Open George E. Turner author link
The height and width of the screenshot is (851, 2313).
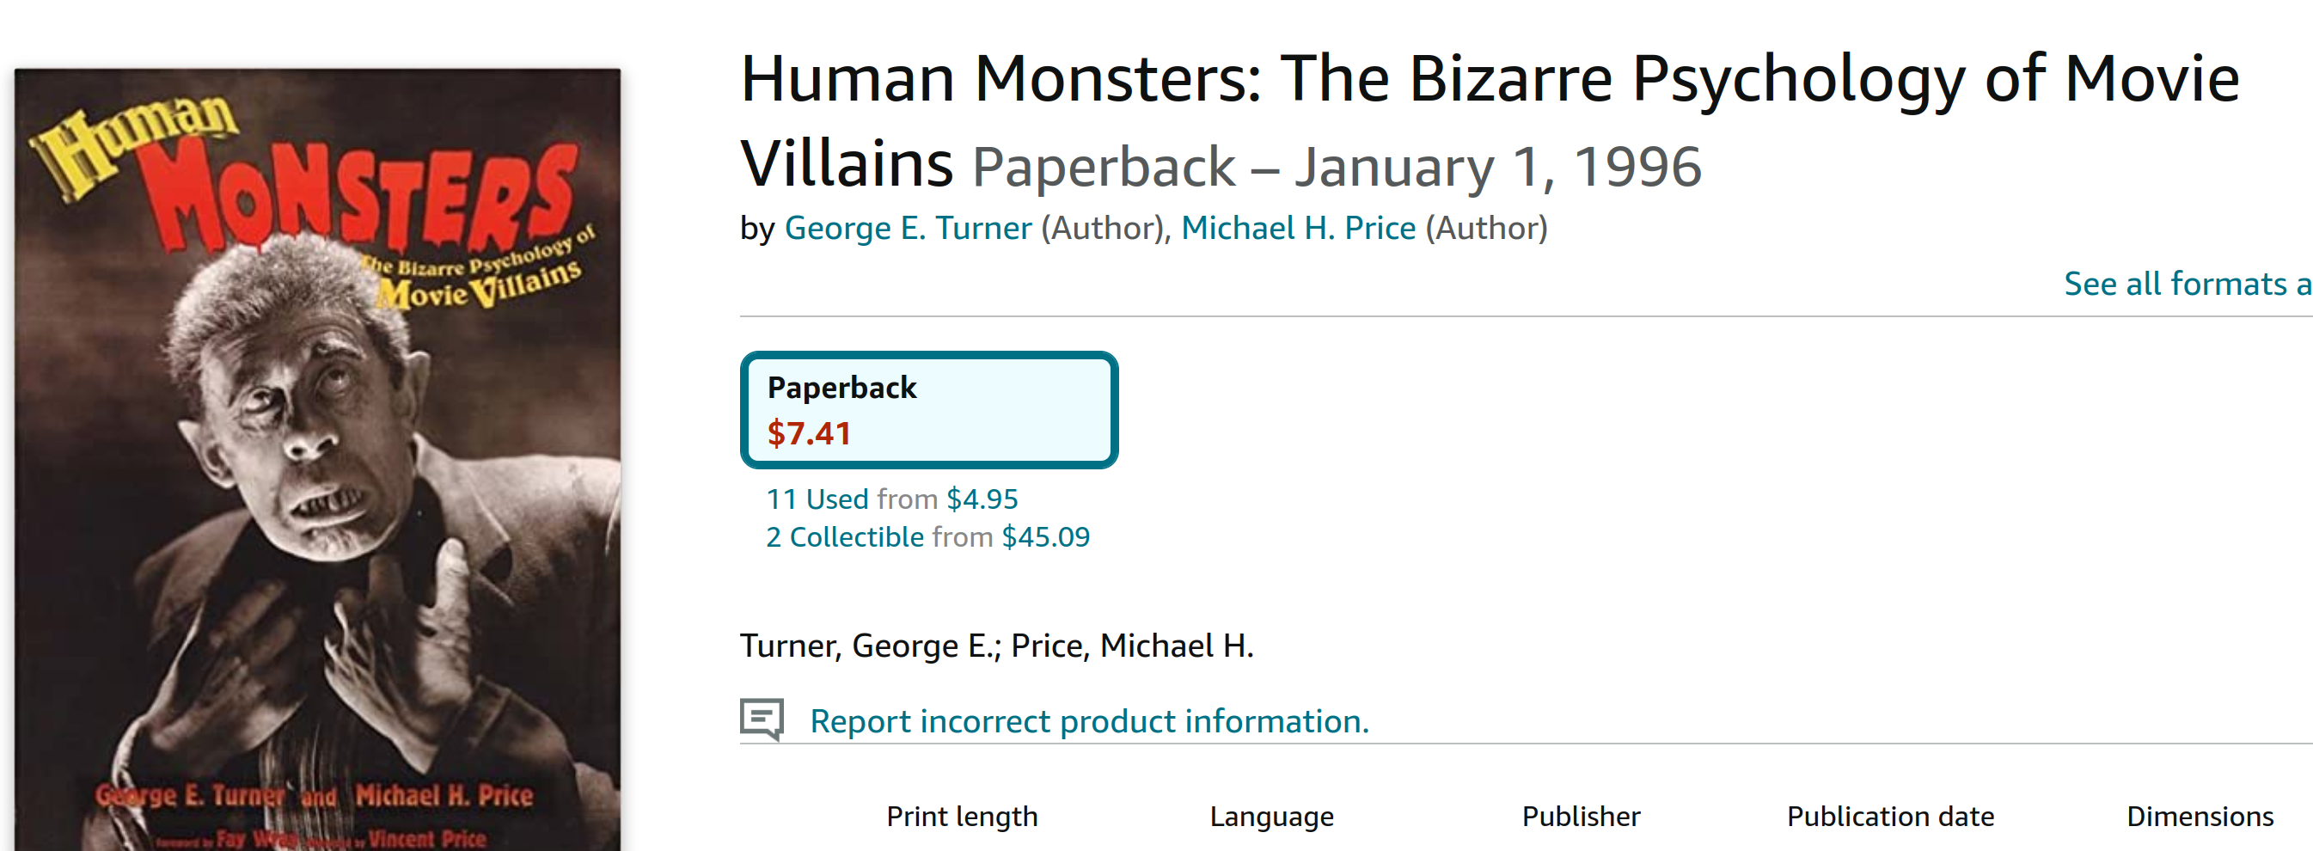pyautogui.click(x=908, y=228)
